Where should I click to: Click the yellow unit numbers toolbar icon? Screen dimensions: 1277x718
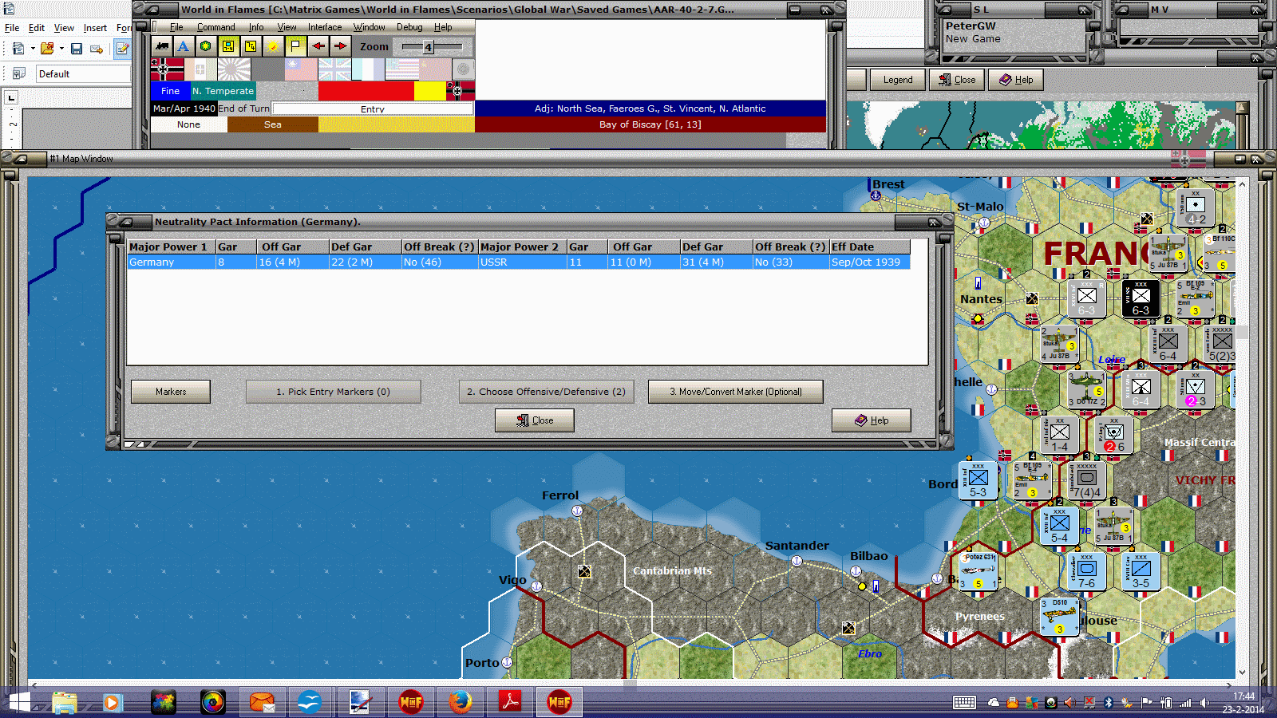[x=251, y=46]
